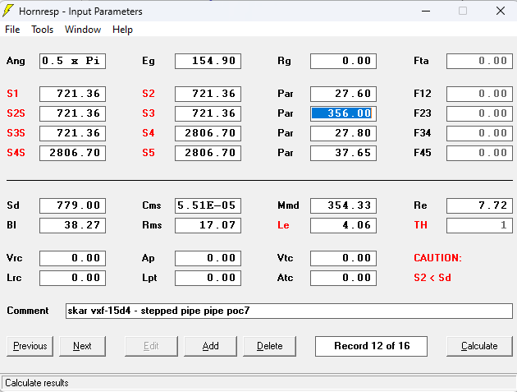
Task: Click the Rms field with 17.07
Action: tap(208, 225)
